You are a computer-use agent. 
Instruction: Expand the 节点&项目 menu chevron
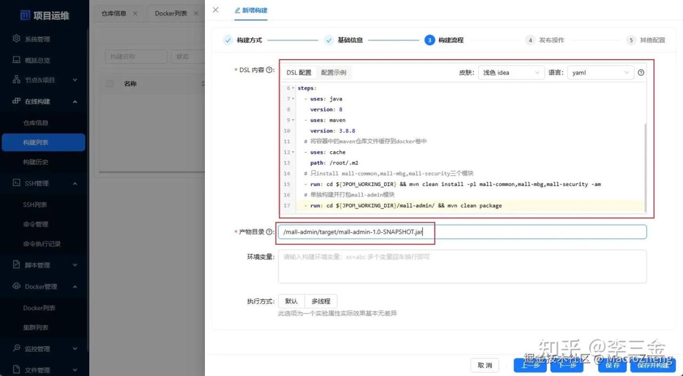click(75, 80)
